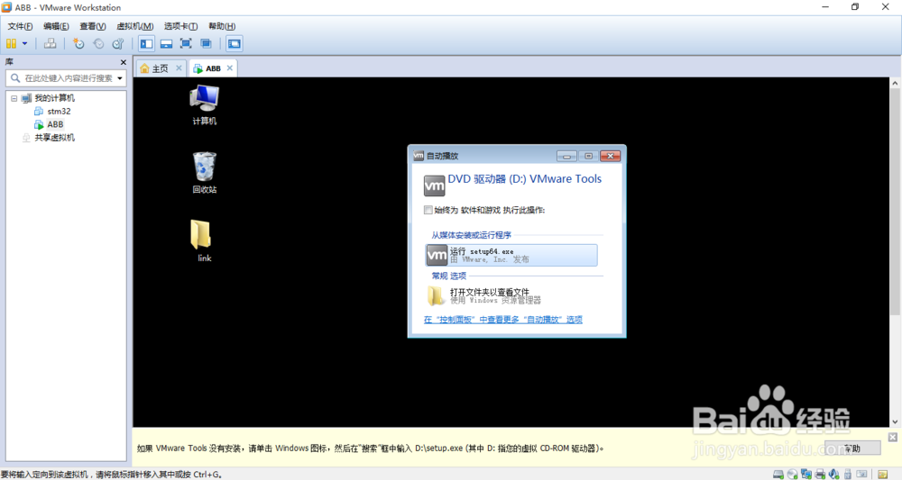This screenshot has width=902, height=480.
Task: Open the 文件(F) menu
Action: pyautogui.click(x=20, y=26)
